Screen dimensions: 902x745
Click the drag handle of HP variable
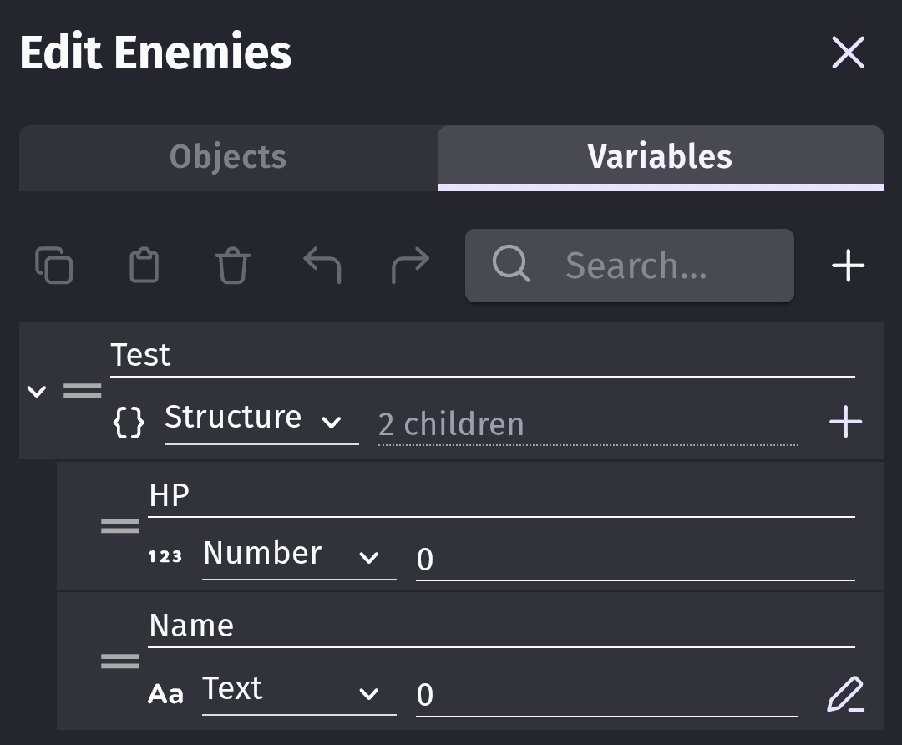coord(120,525)
